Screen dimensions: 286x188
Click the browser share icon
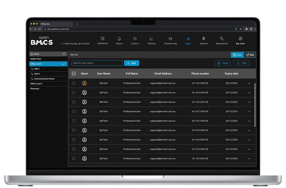(x=236, y=29)
